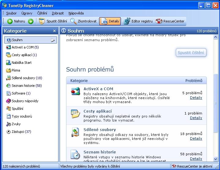This screenshot has width=220, height=170.
Task: Select Spuštění category in sidebar
Action: tap(15, 109)
